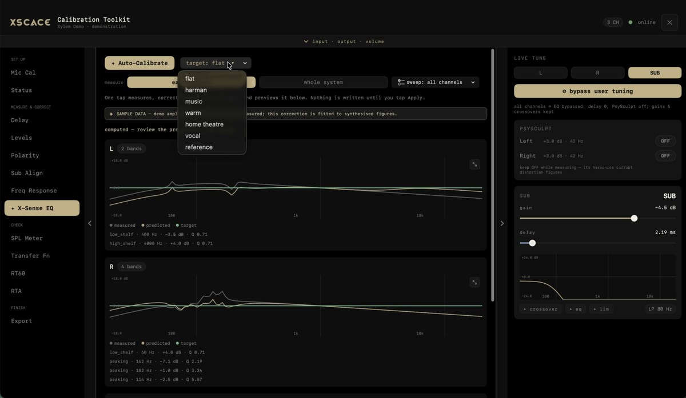Click the 3 CH badge

click(613, 22)
